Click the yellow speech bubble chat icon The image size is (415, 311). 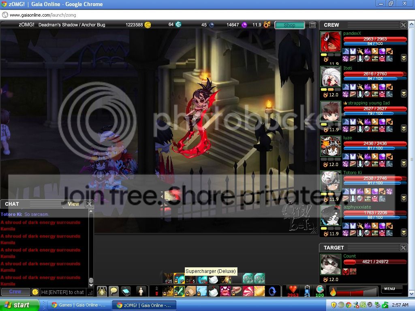[114, 291]
